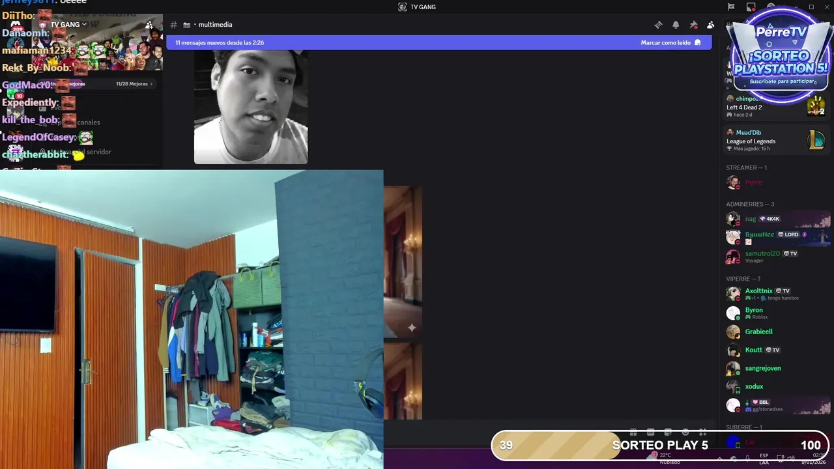Click the ADMINERRES — 3 group header

point(750,204)
